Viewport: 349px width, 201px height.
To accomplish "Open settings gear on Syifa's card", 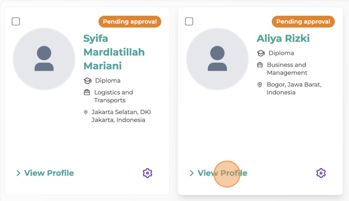I will (147, 173).
